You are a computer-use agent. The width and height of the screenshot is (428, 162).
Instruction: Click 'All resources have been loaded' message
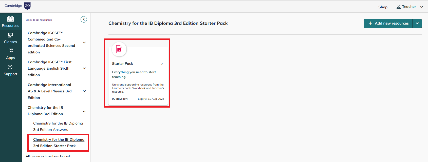click(x=48, y=156)
